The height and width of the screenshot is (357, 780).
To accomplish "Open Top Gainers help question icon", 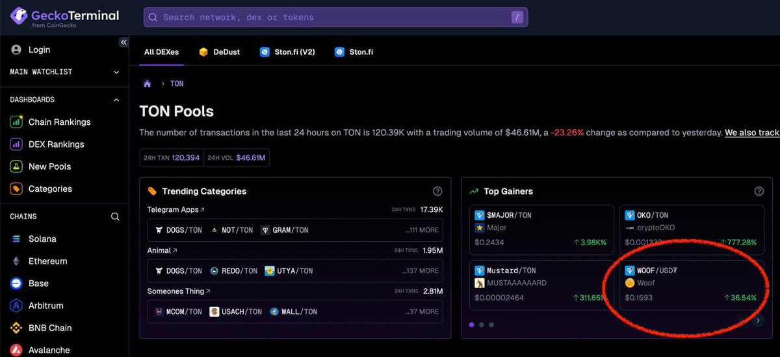I will click(x=759, y=191).
